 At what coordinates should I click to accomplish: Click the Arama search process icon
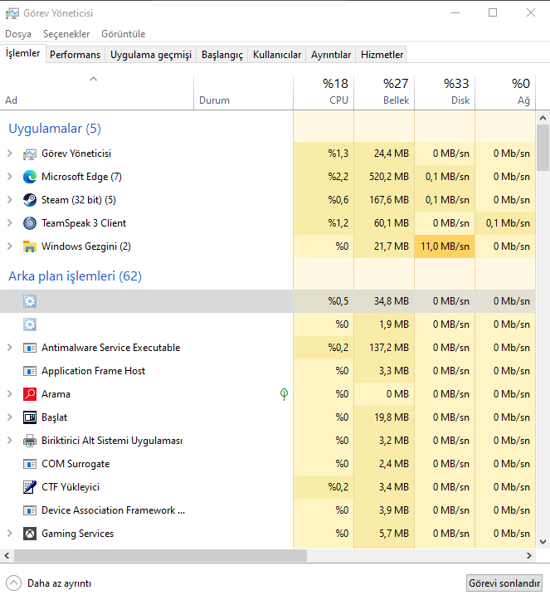30,394
